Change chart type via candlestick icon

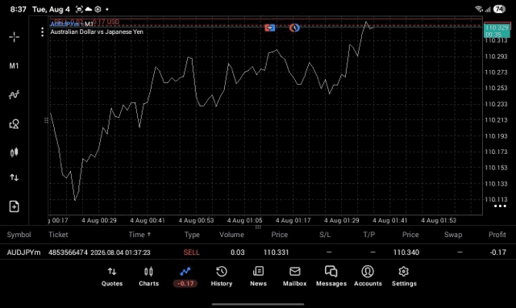coord(14,152)
